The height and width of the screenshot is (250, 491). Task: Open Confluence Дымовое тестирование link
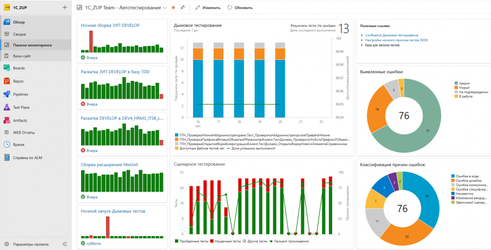coord(392,35)
